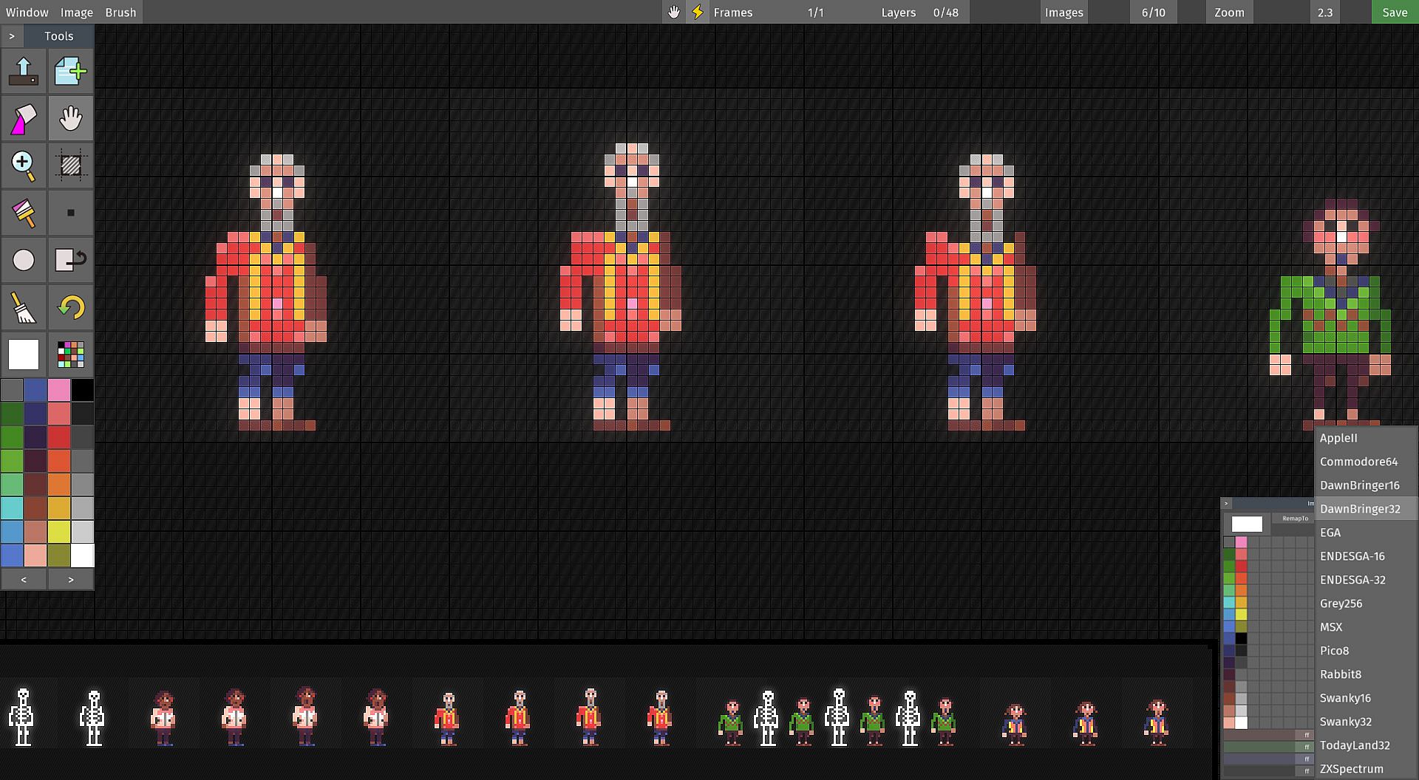
Task: Select the first skeleton sprite thumbnail
Action: tap(23, 716)
